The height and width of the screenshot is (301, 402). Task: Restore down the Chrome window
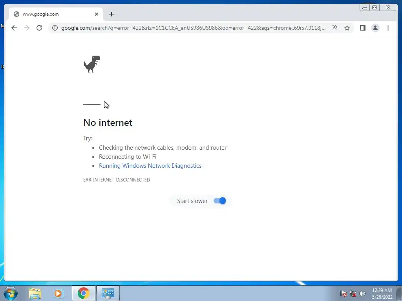point(375,8)
